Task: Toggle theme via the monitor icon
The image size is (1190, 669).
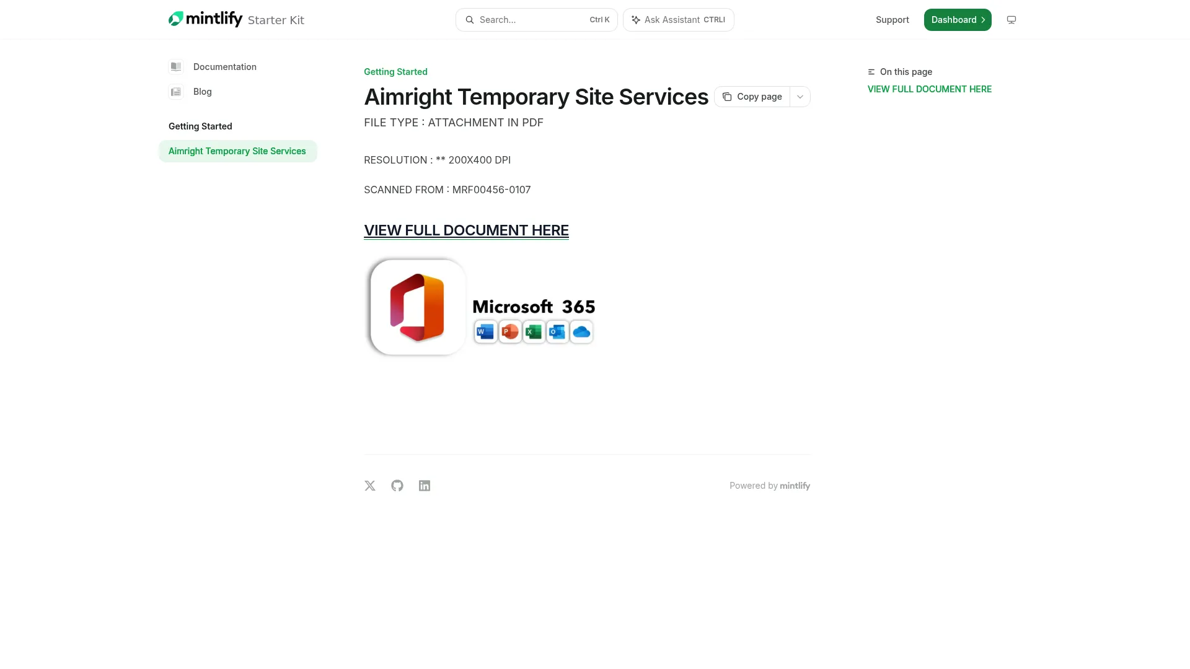Action: (x=1011, y=20)
